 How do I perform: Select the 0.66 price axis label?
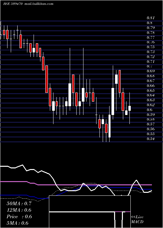point(151,85)
